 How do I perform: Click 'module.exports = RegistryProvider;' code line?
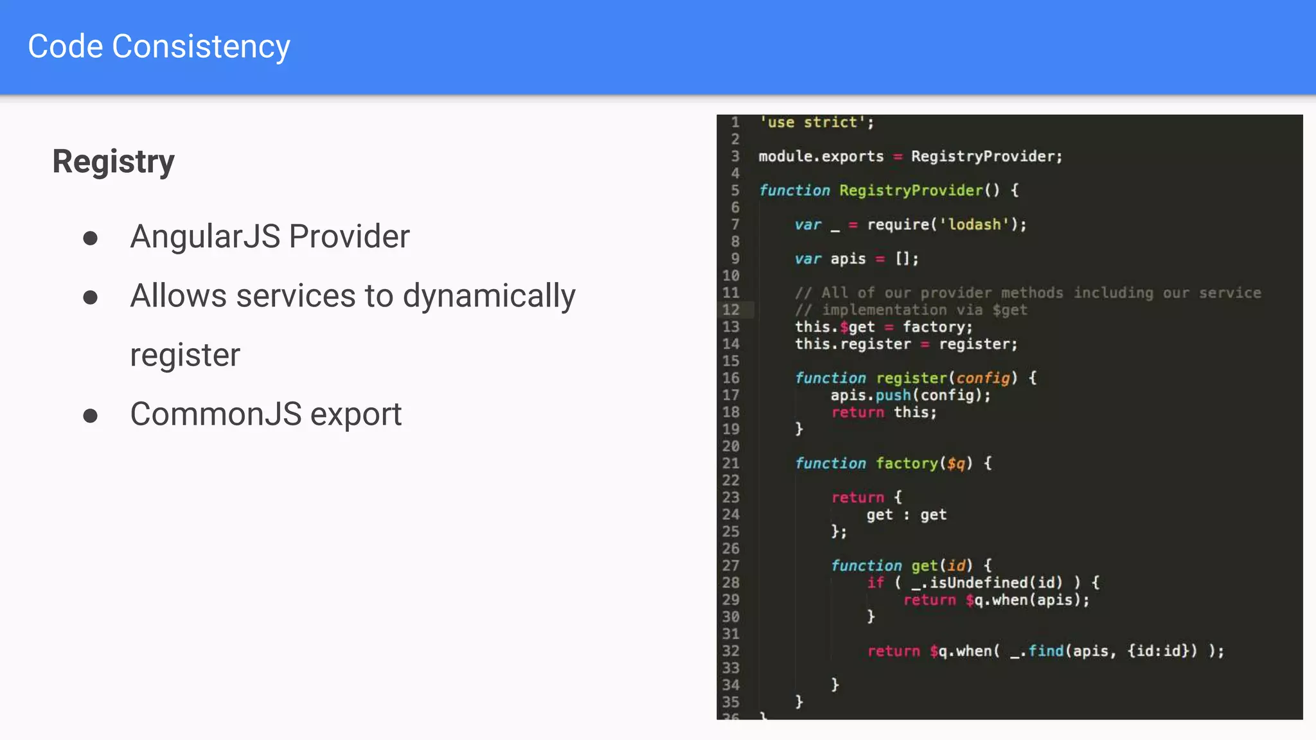911,157
